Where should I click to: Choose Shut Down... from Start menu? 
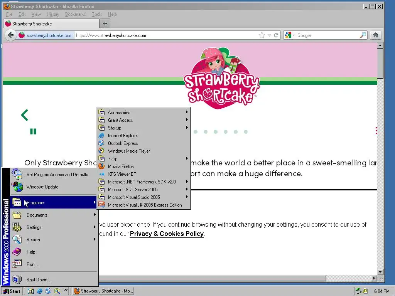point(54,280)
